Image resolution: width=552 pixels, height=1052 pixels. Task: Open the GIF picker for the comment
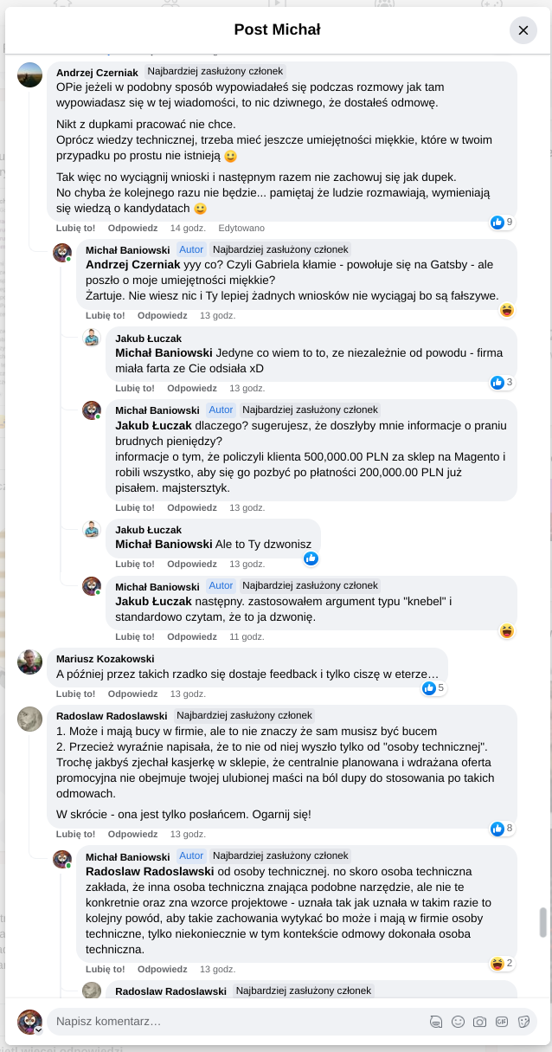502,1022
